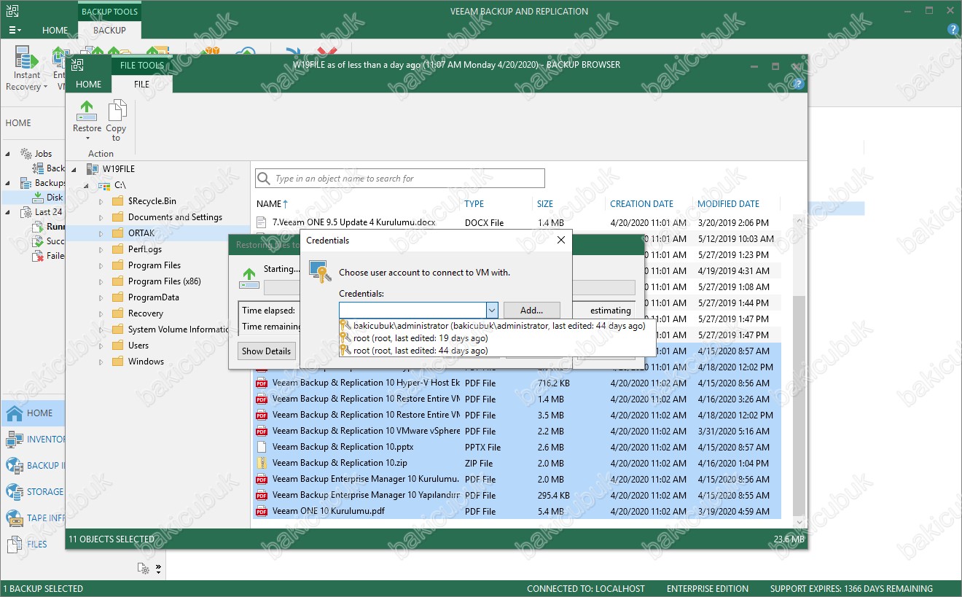
Task: Open TAPE INFRASTRUCTURE view icon
Action: pos(15,518)
